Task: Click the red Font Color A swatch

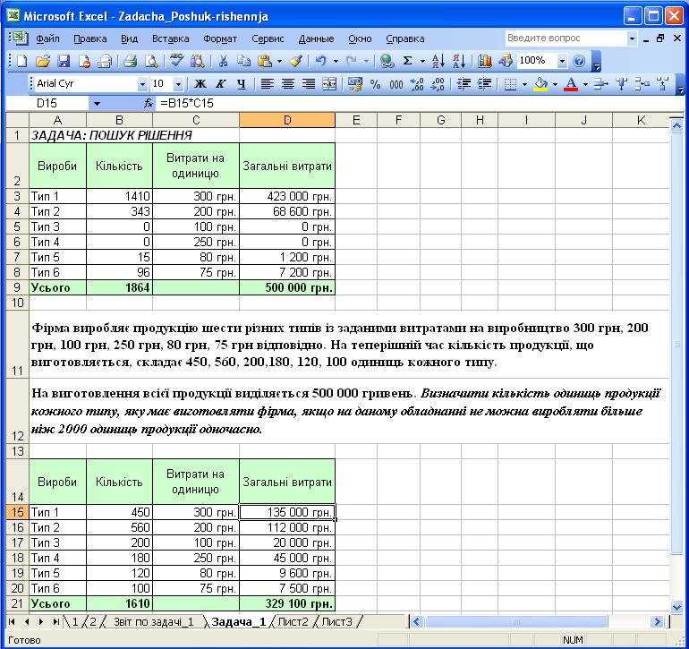Action: [x=570, y=83]
